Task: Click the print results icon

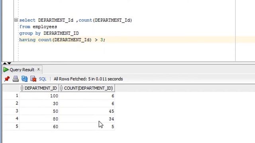Action: click(16, 79)
